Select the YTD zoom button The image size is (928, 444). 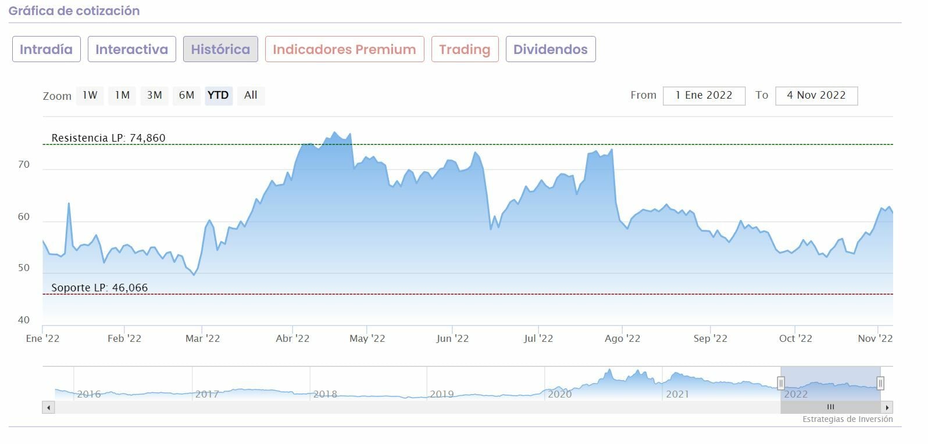tap(218, 95)
